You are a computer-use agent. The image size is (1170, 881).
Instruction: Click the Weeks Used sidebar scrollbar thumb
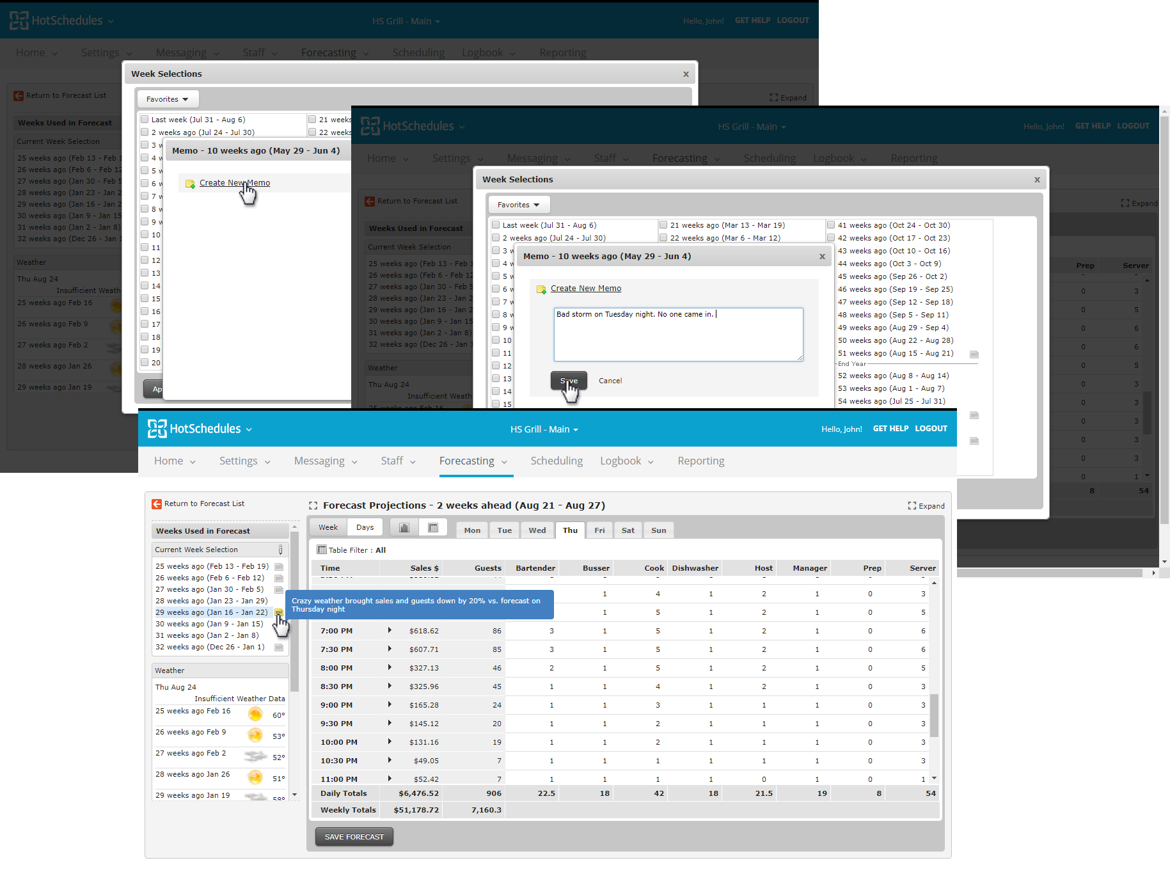[x=294, y=611]
